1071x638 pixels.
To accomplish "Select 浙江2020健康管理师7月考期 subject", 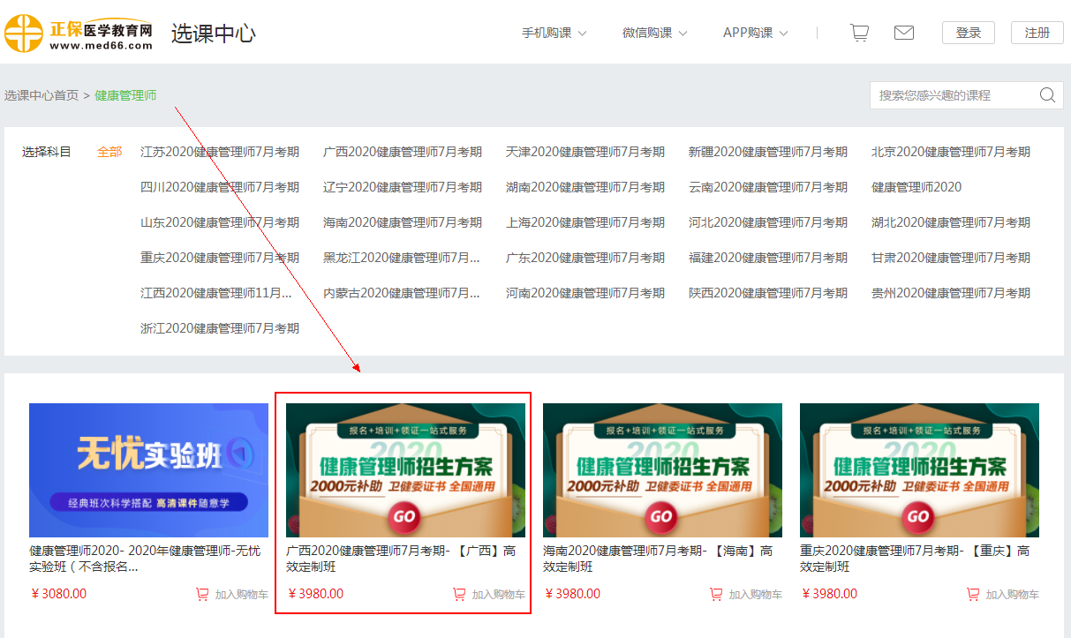I will pos(220,328).
